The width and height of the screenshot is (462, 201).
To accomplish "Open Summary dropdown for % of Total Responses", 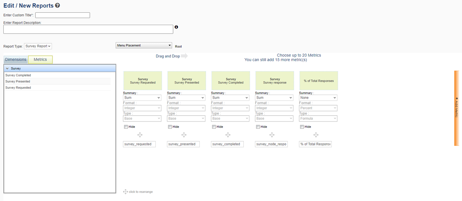I will pos(318,98).
